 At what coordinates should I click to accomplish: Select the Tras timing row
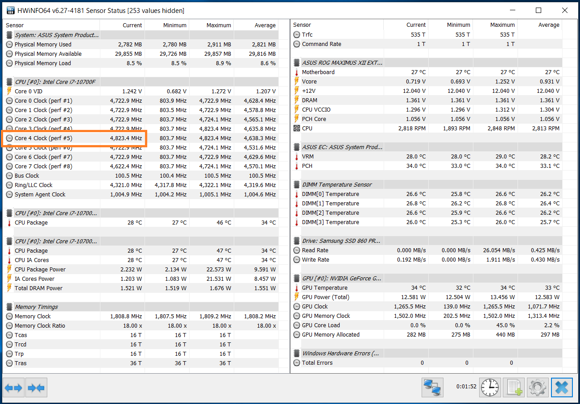141,363
